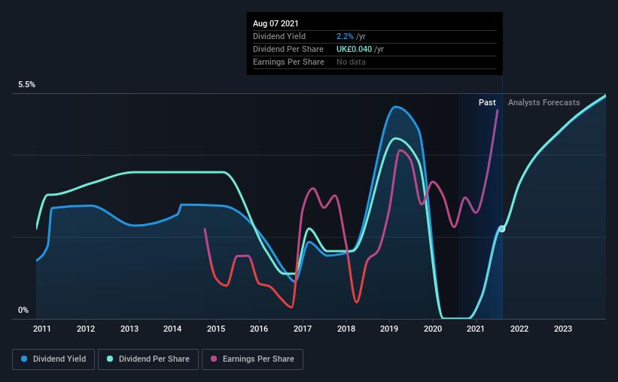Toggle the Earnings Per Share legend button
The image size is (618, 382).
pos(253,359)
